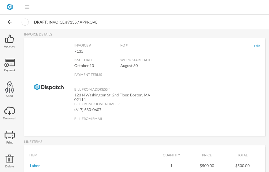Open the Payment card icon
The image size is (269, 172).
tap(9, 63)
